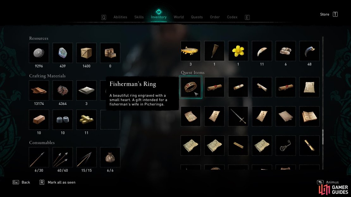Select the wooden crate supplies icon
Screen dimensions: 351x197
tap(86, 53)
